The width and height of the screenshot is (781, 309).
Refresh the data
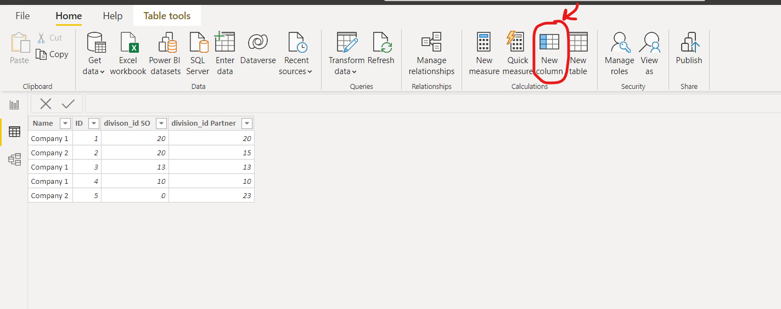(381, 48)
